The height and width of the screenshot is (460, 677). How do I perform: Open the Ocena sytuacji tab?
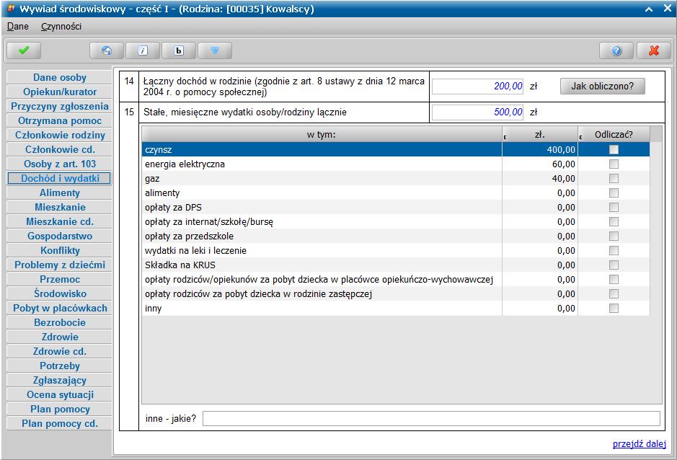tap(60, 395)
